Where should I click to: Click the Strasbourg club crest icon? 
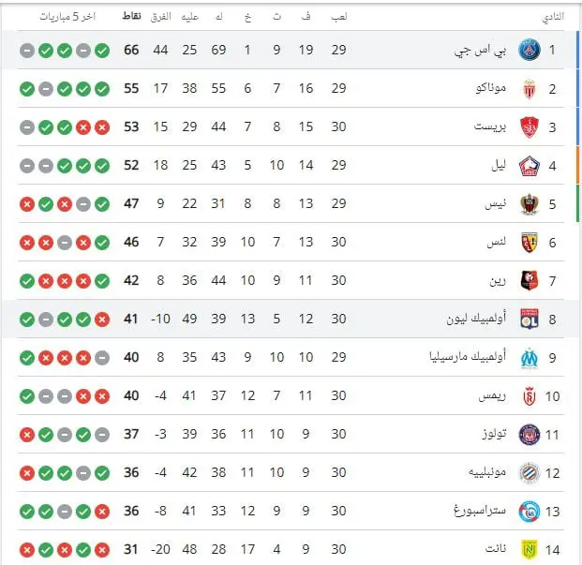(x=530, y=511)
